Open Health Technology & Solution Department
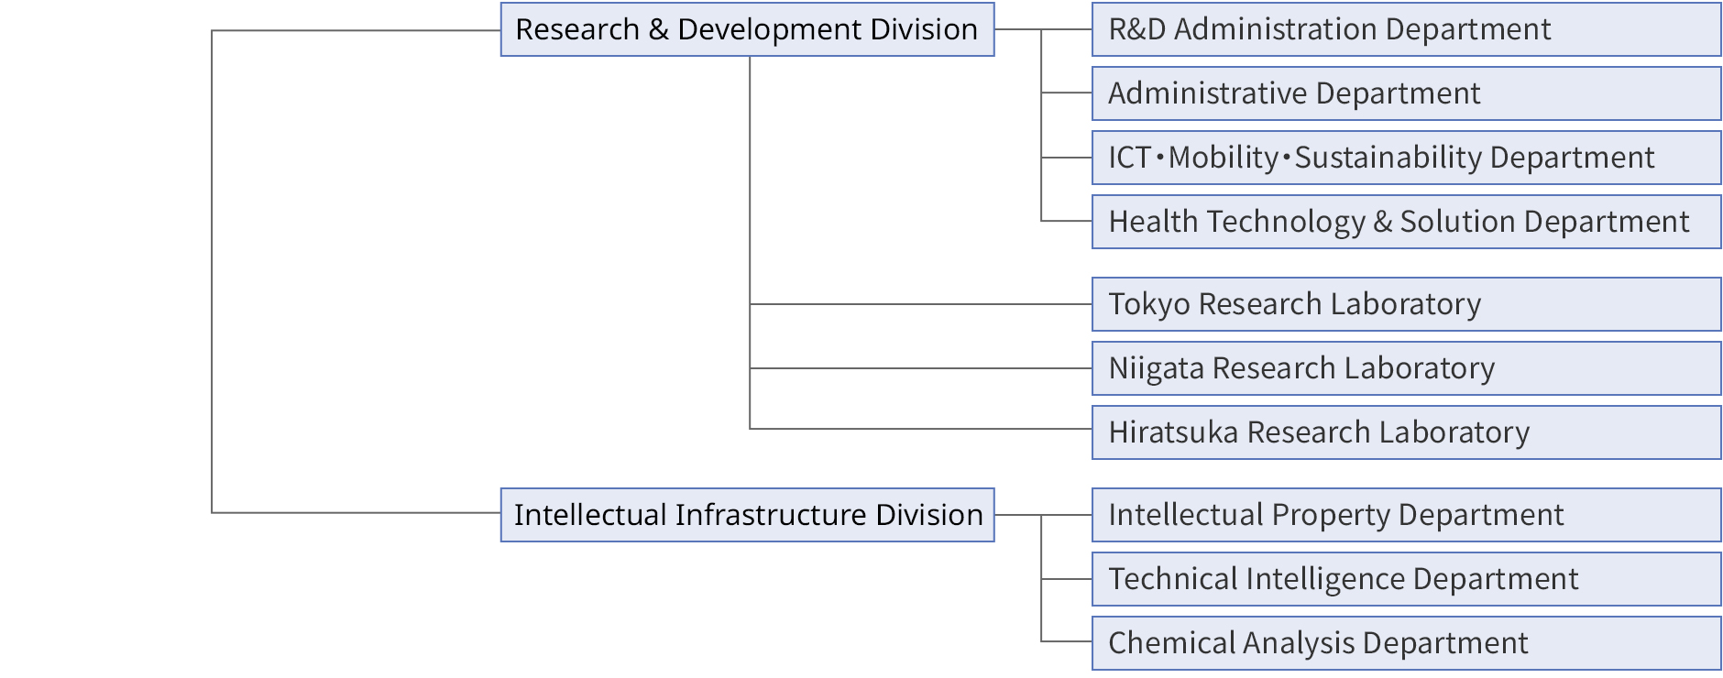This screenshot has width=1723, height=678. [1406, 222]
